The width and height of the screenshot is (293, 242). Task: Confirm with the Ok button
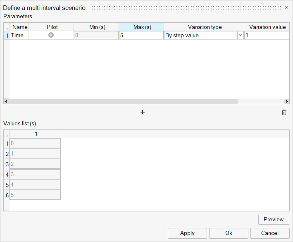click(229, 233)
